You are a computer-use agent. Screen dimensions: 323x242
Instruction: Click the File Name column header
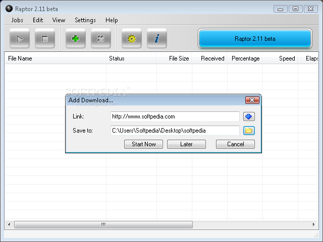(x=55, y=58)
